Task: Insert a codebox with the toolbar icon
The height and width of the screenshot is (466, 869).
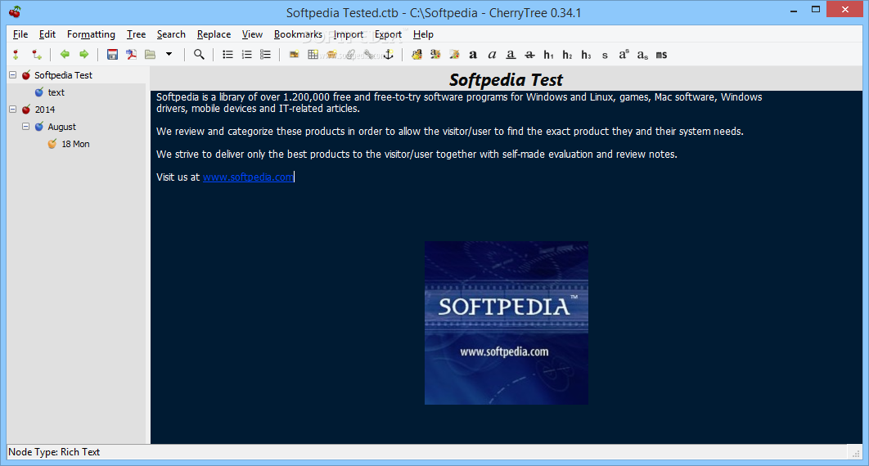Action: pyautogui.click(x=332, y=54)
